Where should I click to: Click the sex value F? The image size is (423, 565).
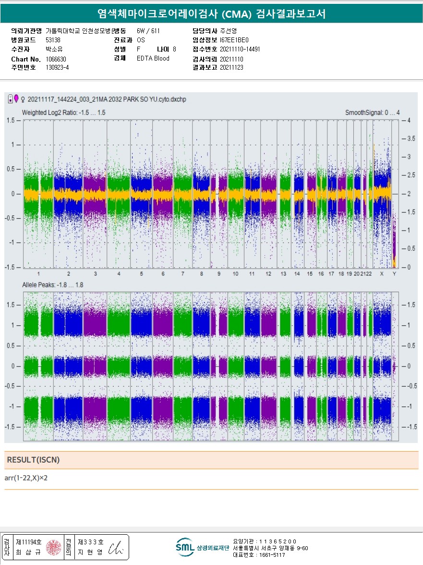(139, 49)
